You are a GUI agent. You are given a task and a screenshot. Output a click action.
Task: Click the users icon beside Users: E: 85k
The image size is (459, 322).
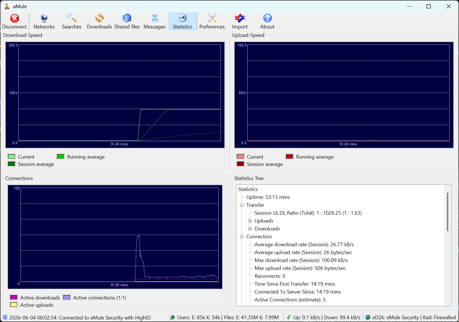(x=173, y=317)
